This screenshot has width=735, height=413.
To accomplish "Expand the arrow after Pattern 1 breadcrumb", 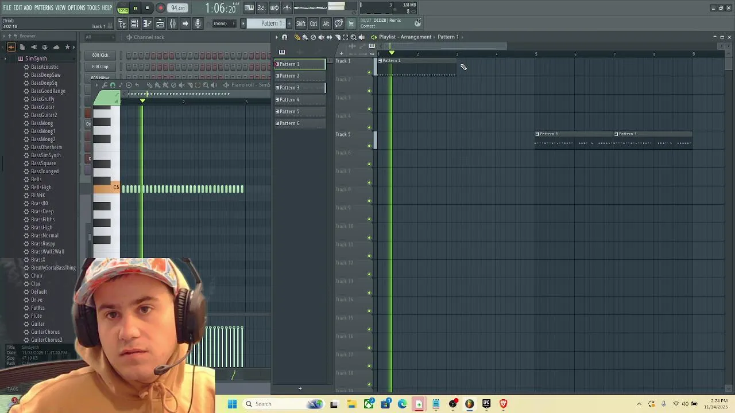I will coord(463,37).
